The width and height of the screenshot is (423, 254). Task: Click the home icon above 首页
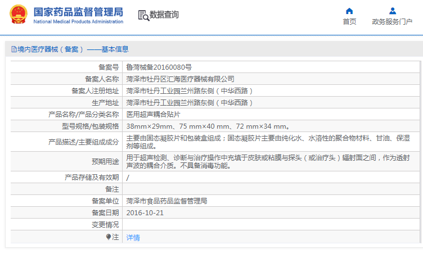349,11
